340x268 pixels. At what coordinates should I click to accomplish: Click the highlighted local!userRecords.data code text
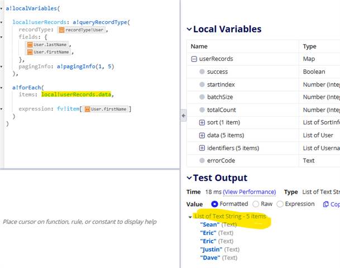(76, 95)
